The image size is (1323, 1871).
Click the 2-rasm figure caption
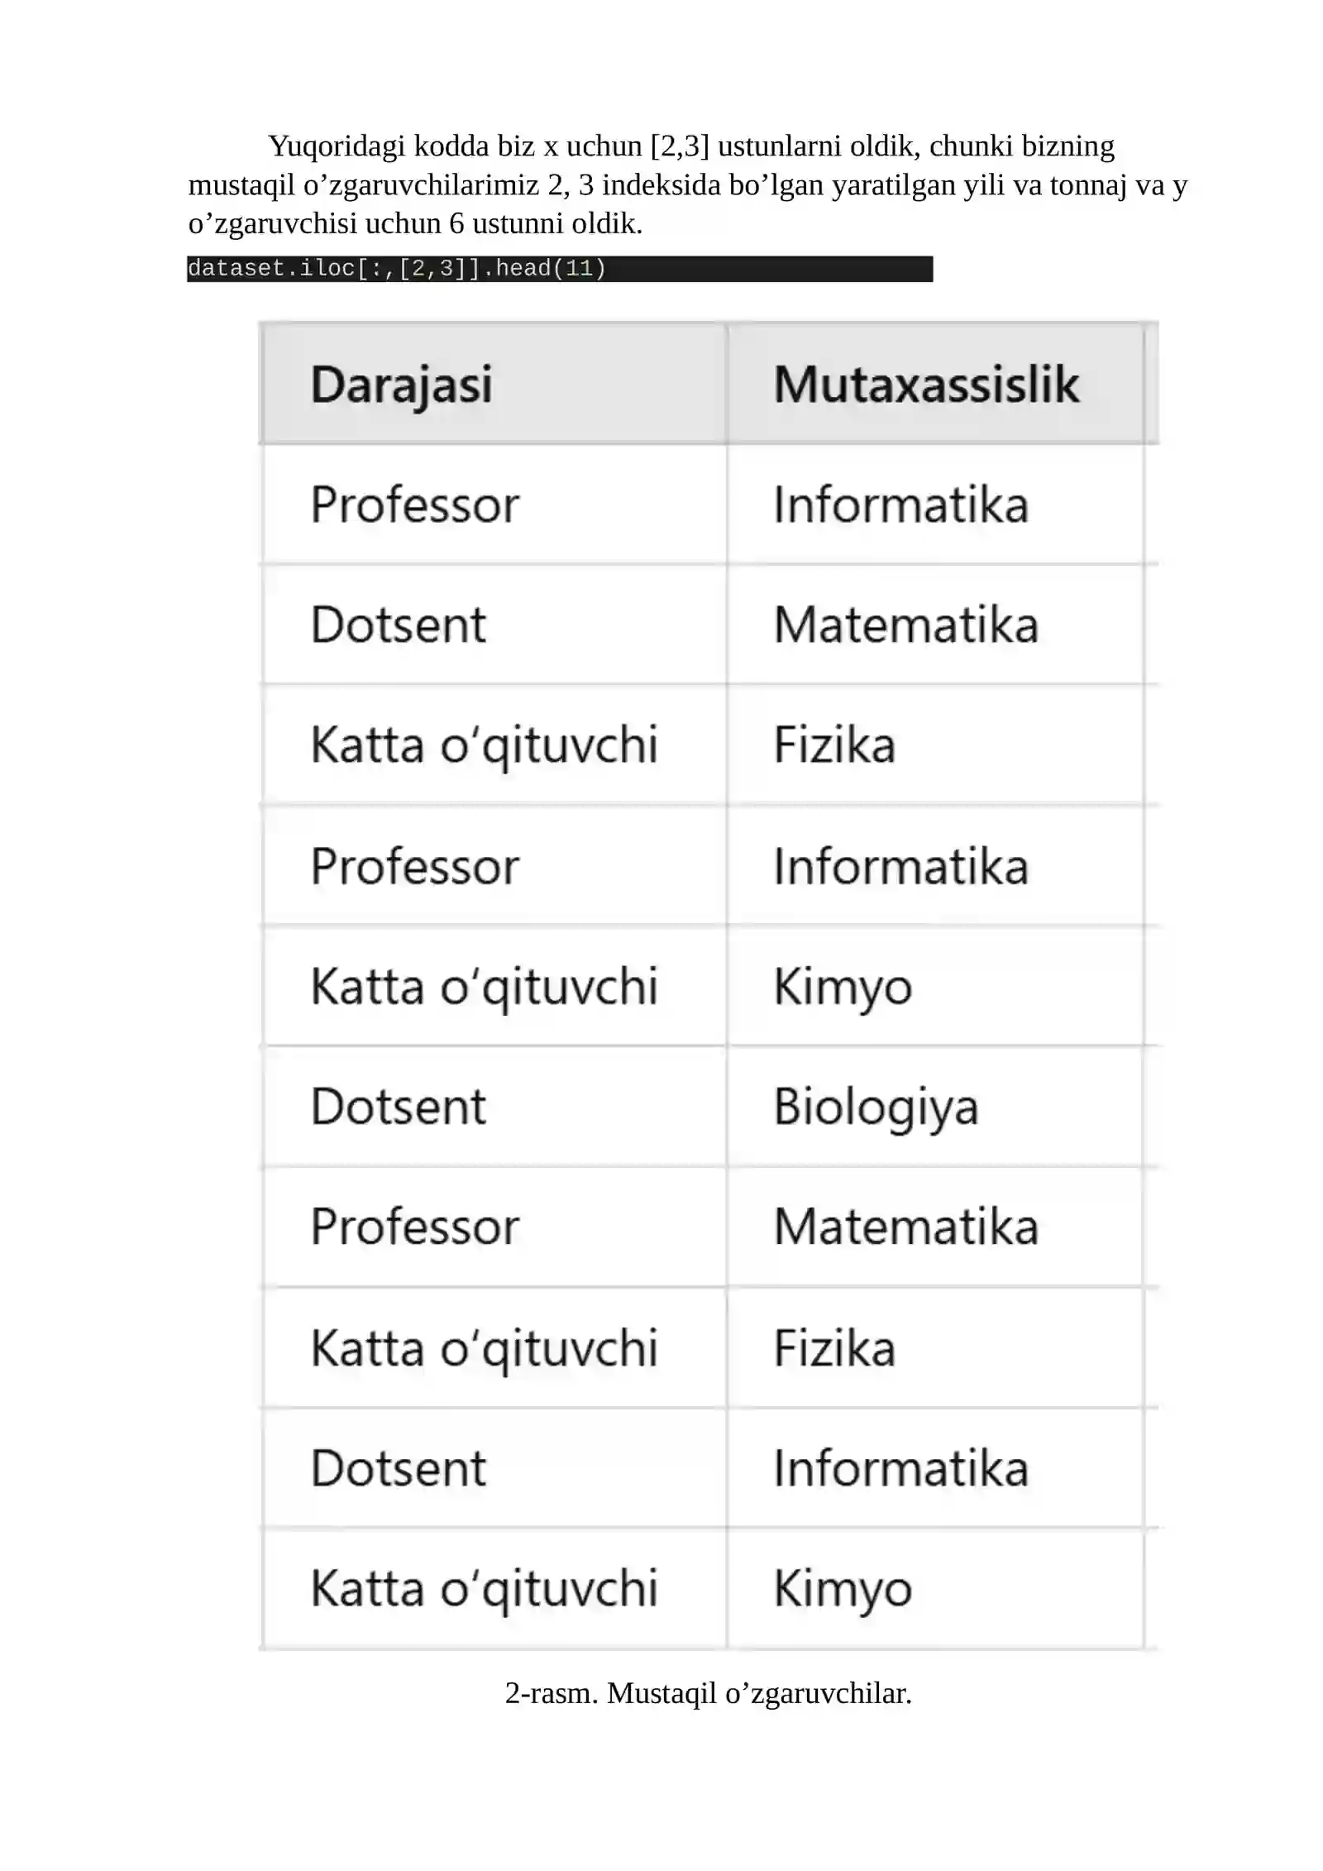708,1693
